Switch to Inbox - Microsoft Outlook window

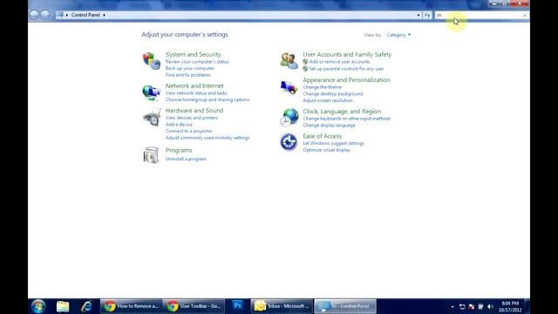pos(282,306)
